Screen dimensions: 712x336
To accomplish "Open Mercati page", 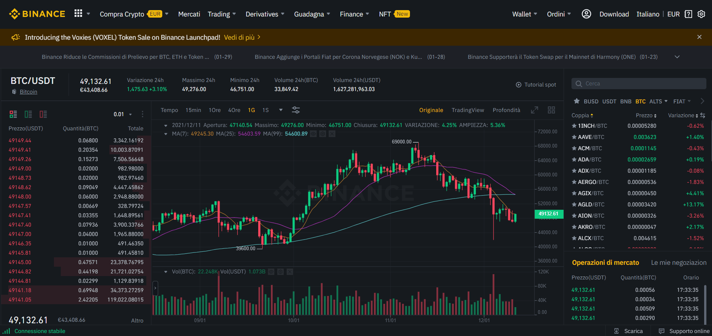I will click(189, 14).
